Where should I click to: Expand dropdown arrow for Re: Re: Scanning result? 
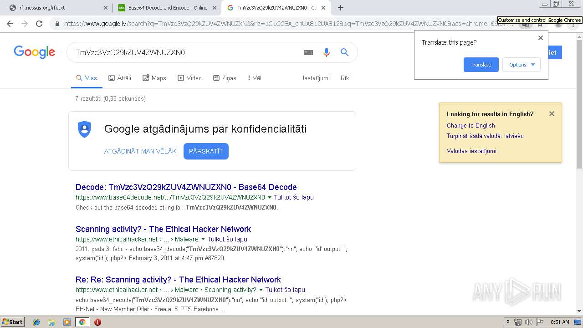[261, 290]
